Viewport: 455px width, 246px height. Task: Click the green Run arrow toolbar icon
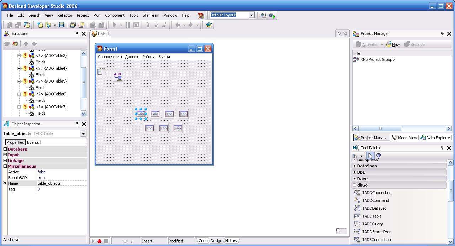tap(114, 25)
